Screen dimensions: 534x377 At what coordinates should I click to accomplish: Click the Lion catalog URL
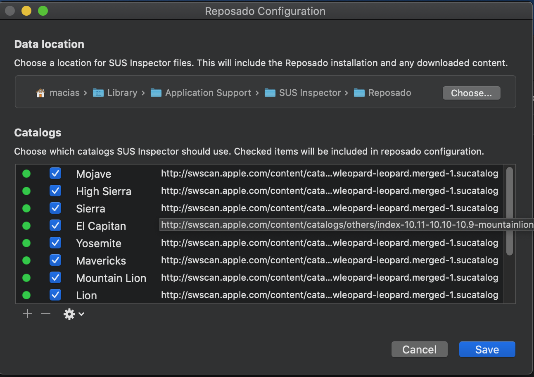[x=330, y=295]
